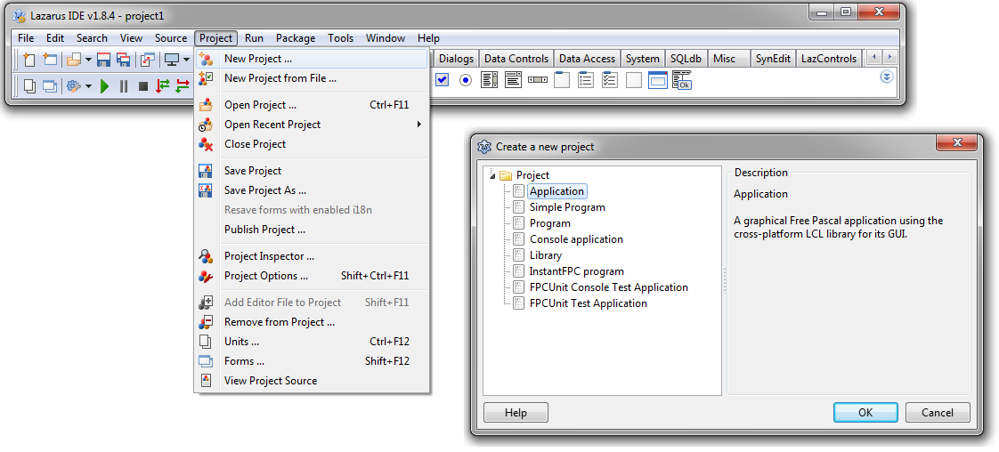Select Library project type
The height and width of the screenshot is (452, 999).
click(546, 255)
